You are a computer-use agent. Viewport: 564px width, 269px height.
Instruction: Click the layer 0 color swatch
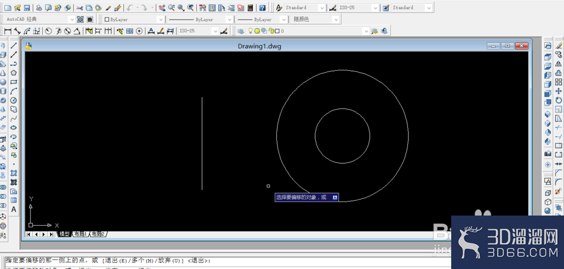point(277,31)
